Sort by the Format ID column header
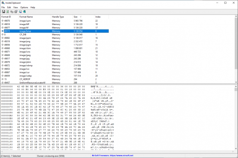 coord(9,17)
